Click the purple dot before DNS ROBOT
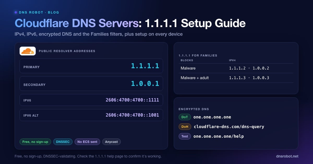 [x=16, y=12]
